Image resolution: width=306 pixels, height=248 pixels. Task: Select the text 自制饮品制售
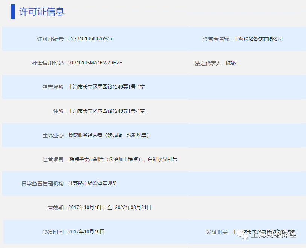[x=163, y=159]
